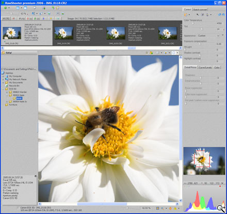Click the colorful icon above preview image
The width and height of the screenshot is (227, 214).
click(151, 53)
